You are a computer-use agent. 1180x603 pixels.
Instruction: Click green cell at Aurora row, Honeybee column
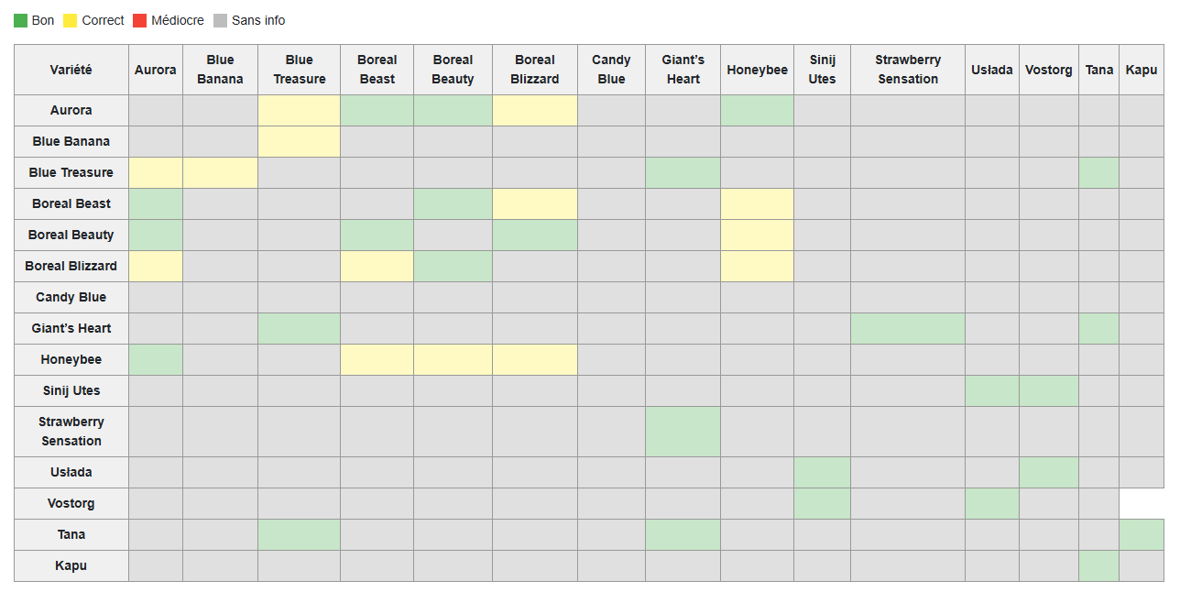(x=757, y=110)
